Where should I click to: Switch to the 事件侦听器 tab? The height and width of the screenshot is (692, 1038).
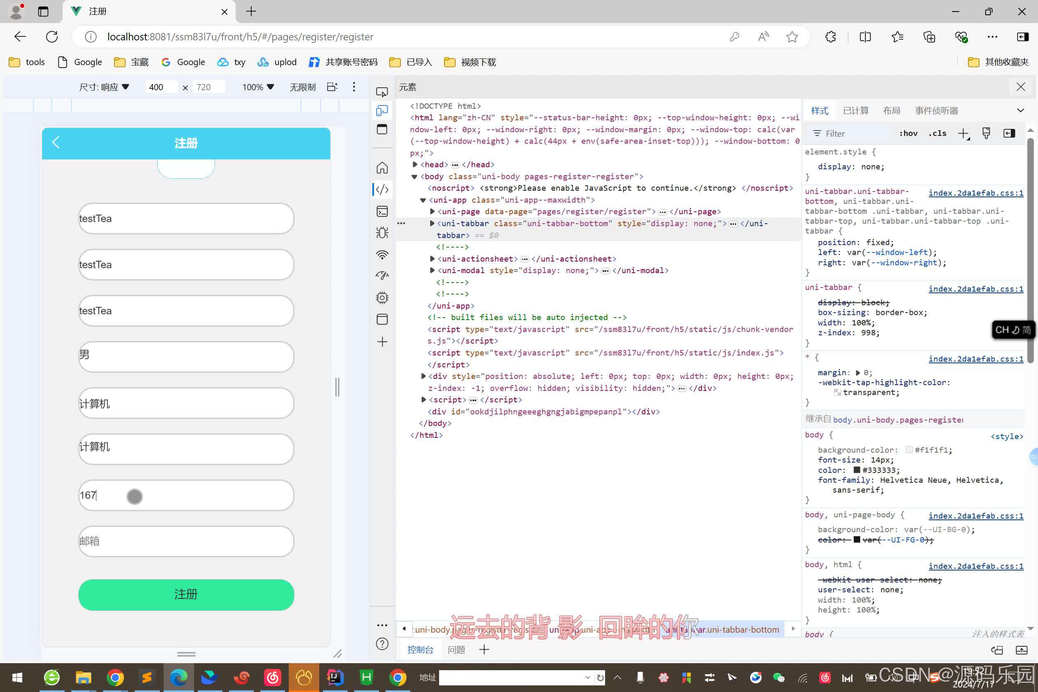pos(936,110)
